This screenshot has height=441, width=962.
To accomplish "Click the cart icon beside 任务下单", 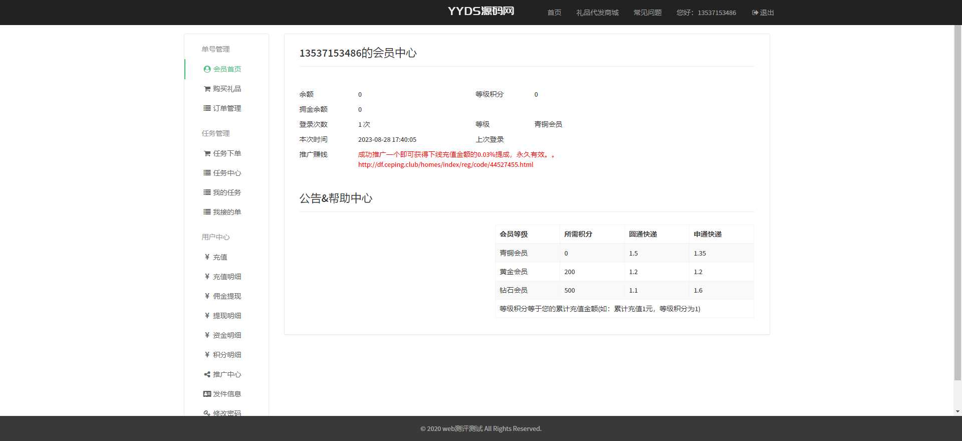I will 207,153.
